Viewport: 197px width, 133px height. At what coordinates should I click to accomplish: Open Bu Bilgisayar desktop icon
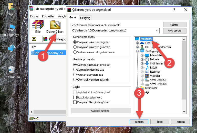click(12, 30)
